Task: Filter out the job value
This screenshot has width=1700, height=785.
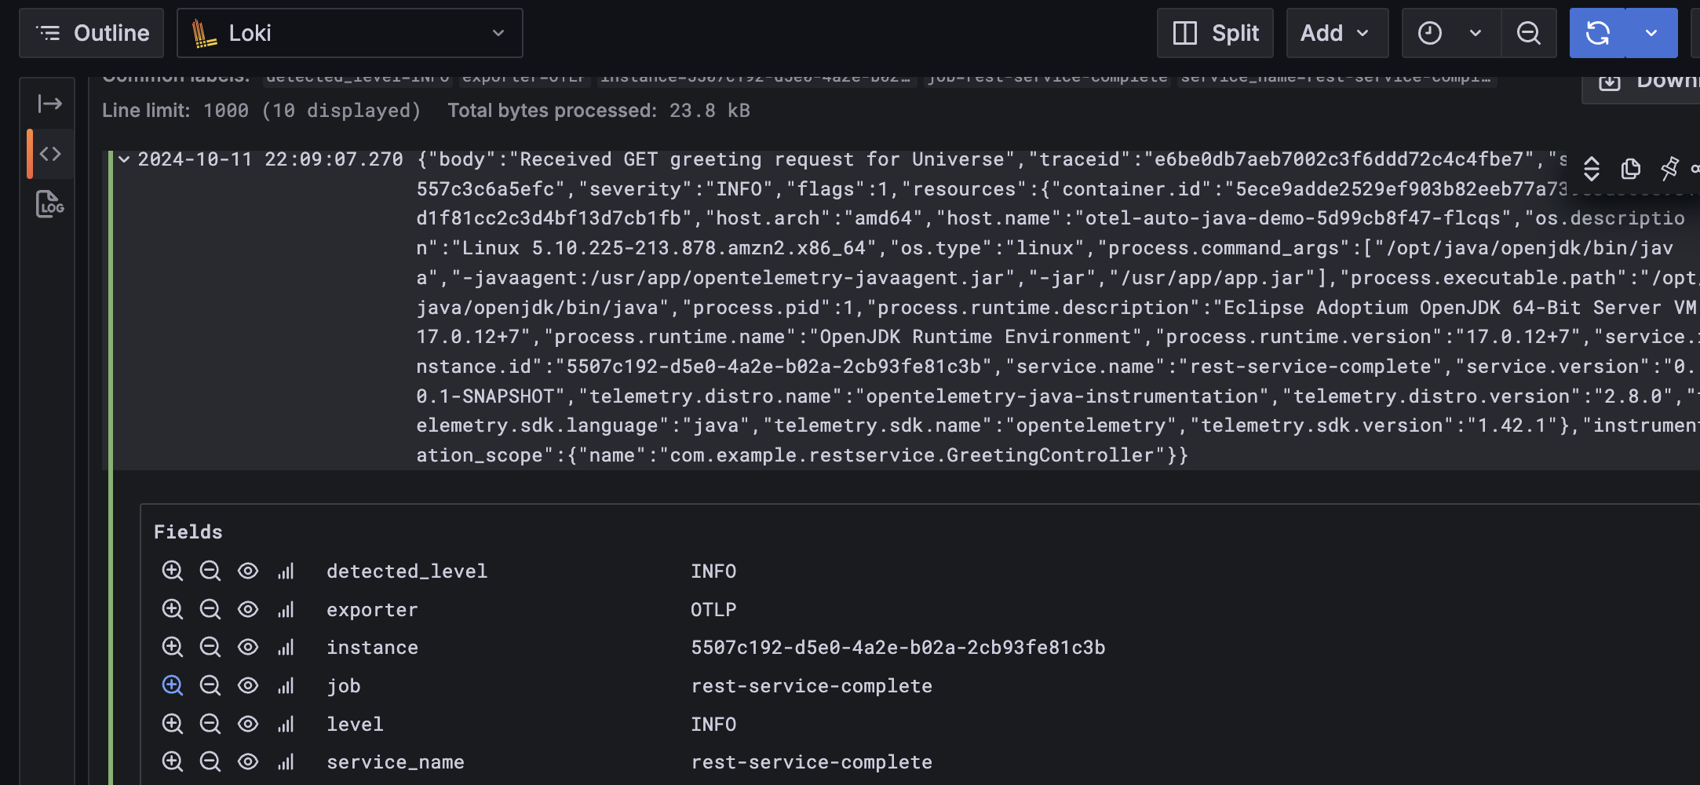Action: (210, 685)
